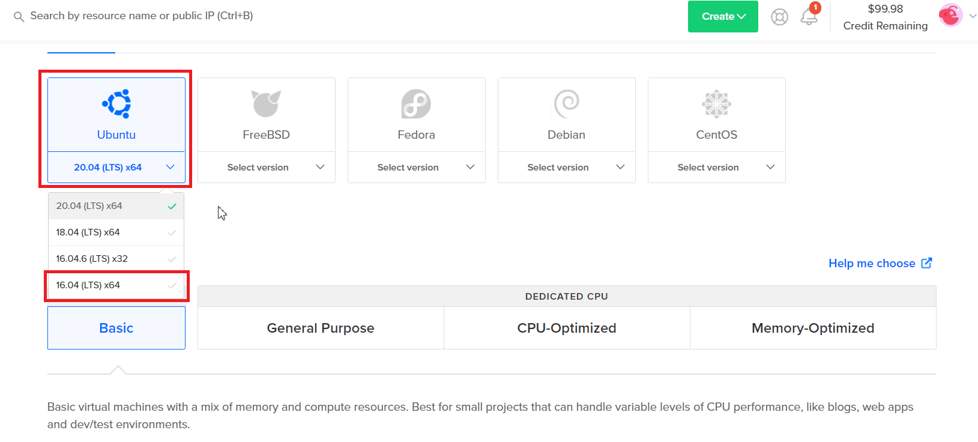
Task: Open Fedora Select version dropdown
Action: 417,167
